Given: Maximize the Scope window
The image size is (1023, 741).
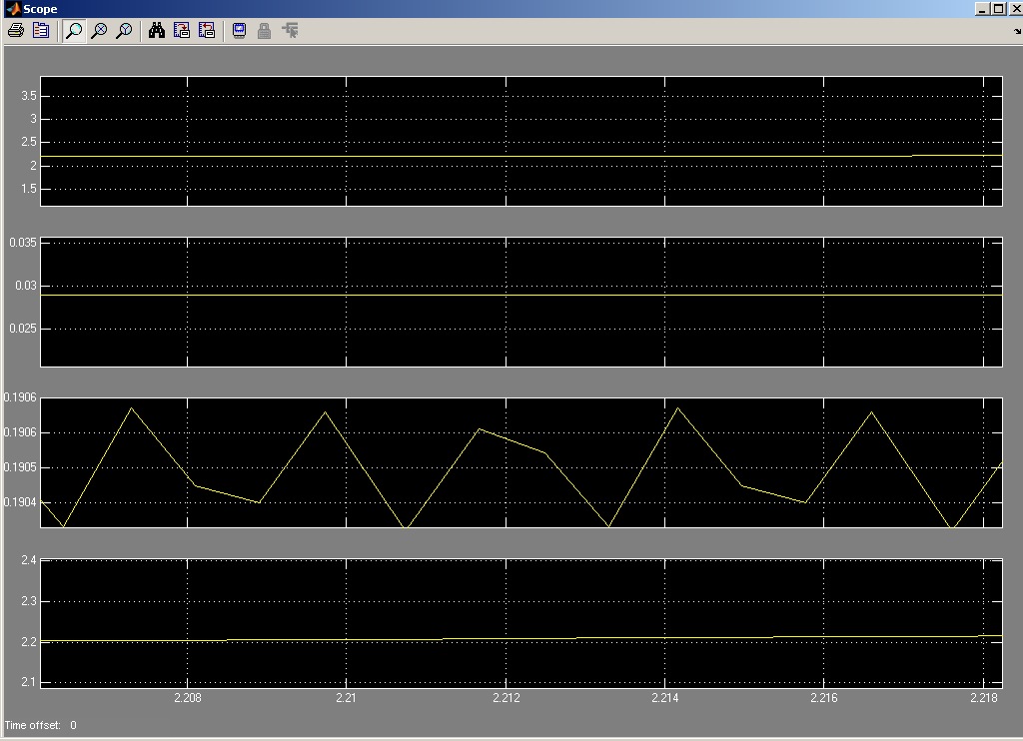Looking at the screenshot, I should pos(998,9).
